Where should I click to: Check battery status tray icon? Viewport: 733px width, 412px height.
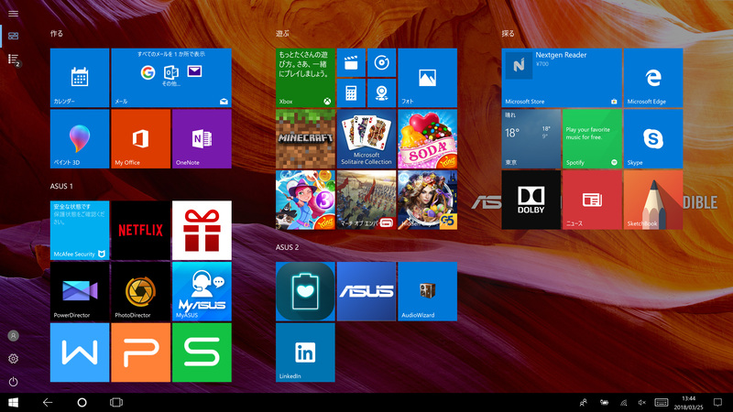point(604,402)
